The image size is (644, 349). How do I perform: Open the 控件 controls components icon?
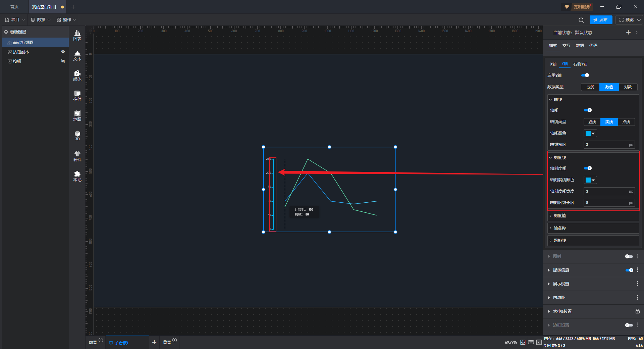click(x=77, y=96)
